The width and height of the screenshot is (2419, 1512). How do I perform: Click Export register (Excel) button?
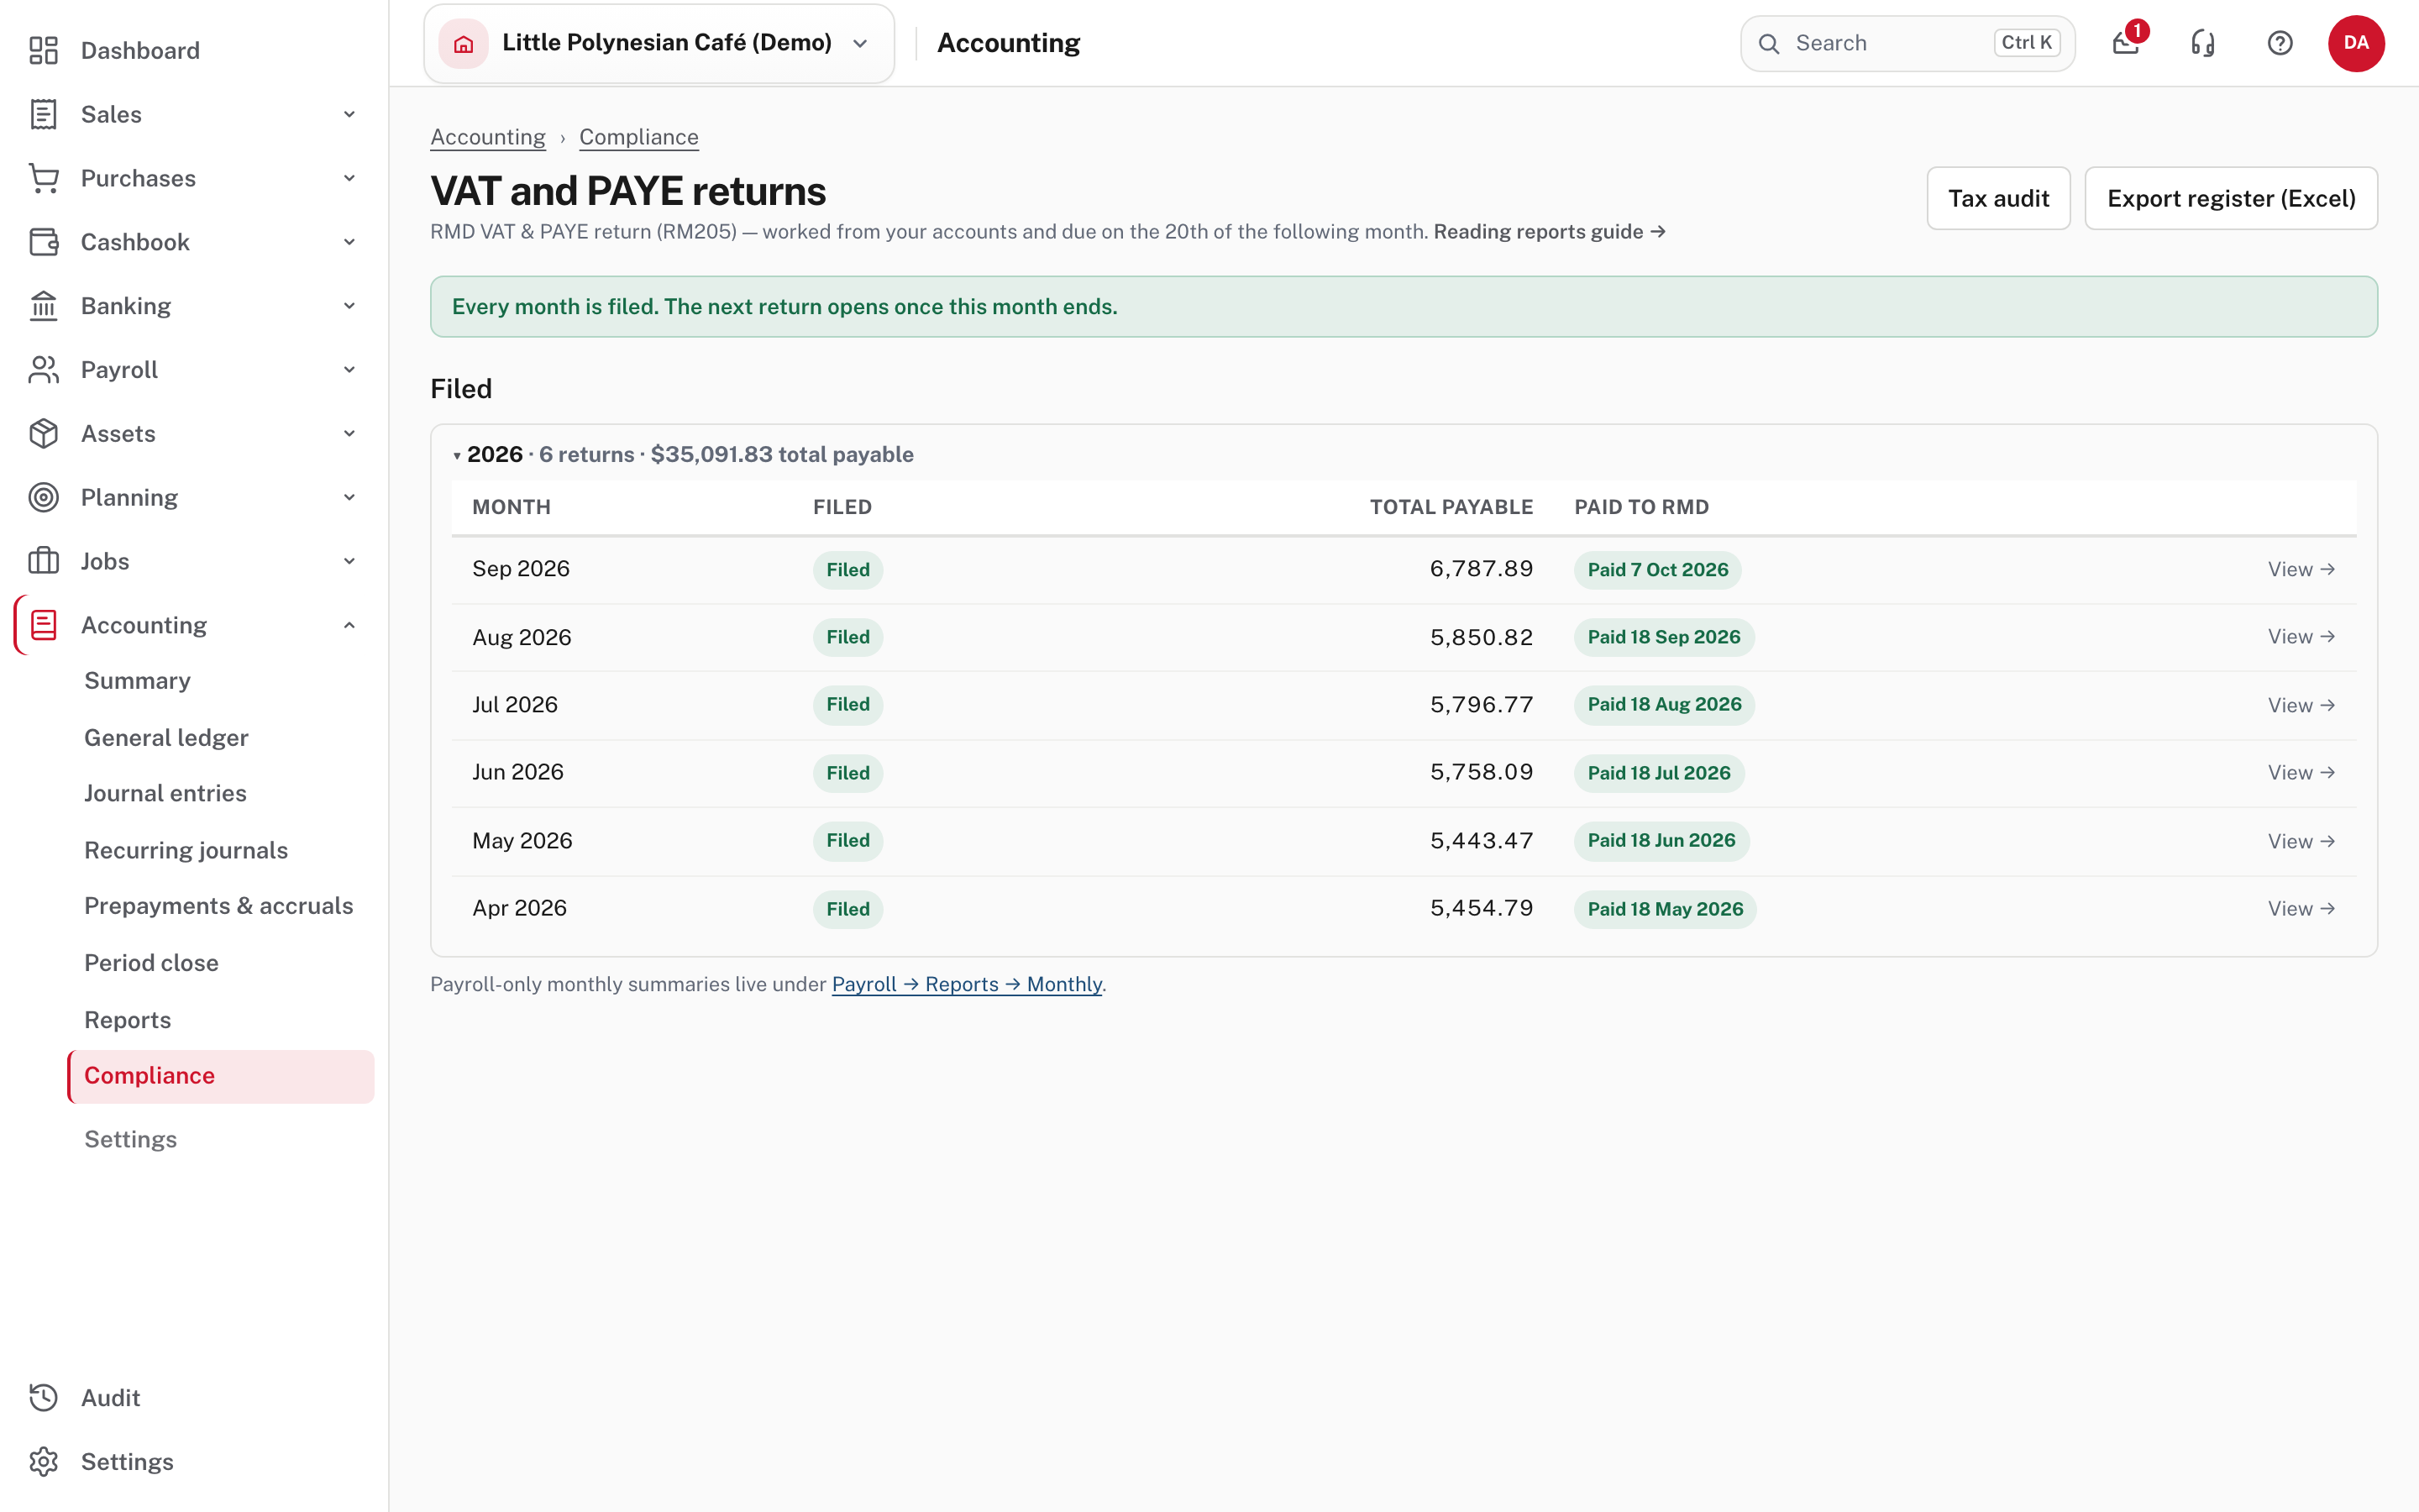click(x=2231, y=198)
